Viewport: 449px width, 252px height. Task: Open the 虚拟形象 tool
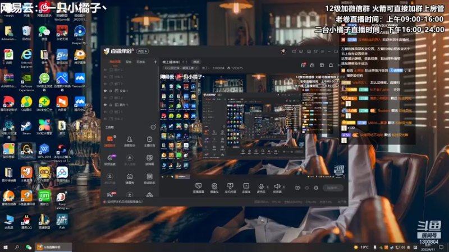[109, 179]
